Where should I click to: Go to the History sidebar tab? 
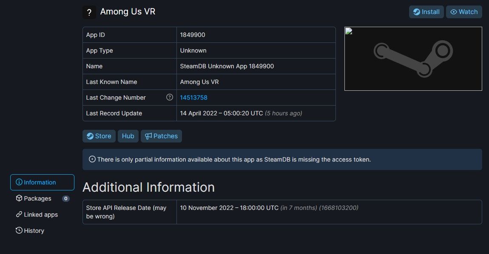click(34, 231)
